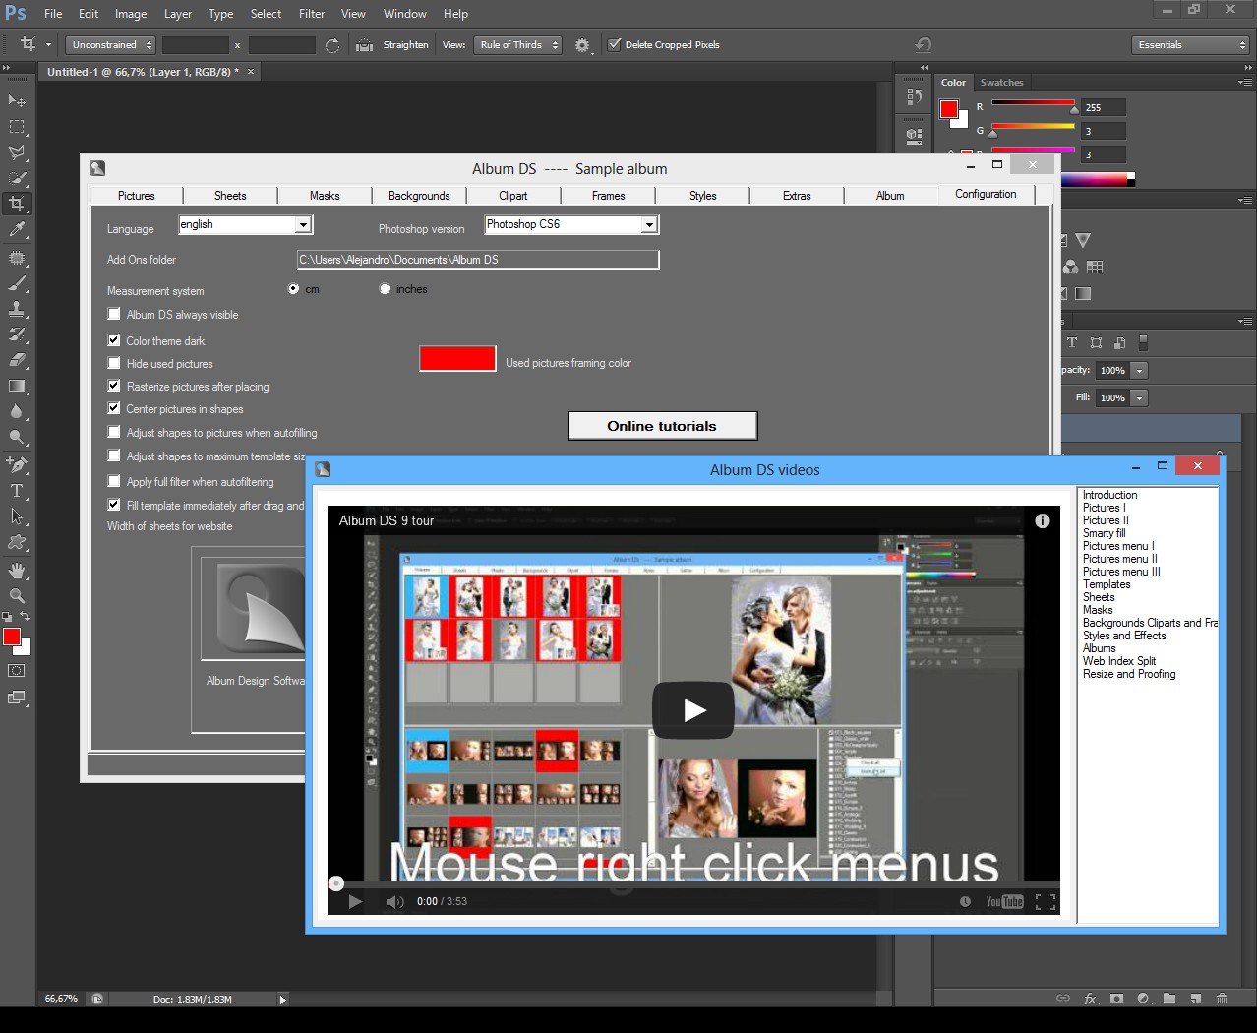Select the Rectangular Marquee tool
The height and width of the screenshot is (1033, 1257).
17,127
